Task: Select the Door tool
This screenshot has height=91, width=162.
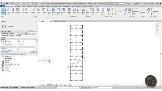Action: pos(13,11)
